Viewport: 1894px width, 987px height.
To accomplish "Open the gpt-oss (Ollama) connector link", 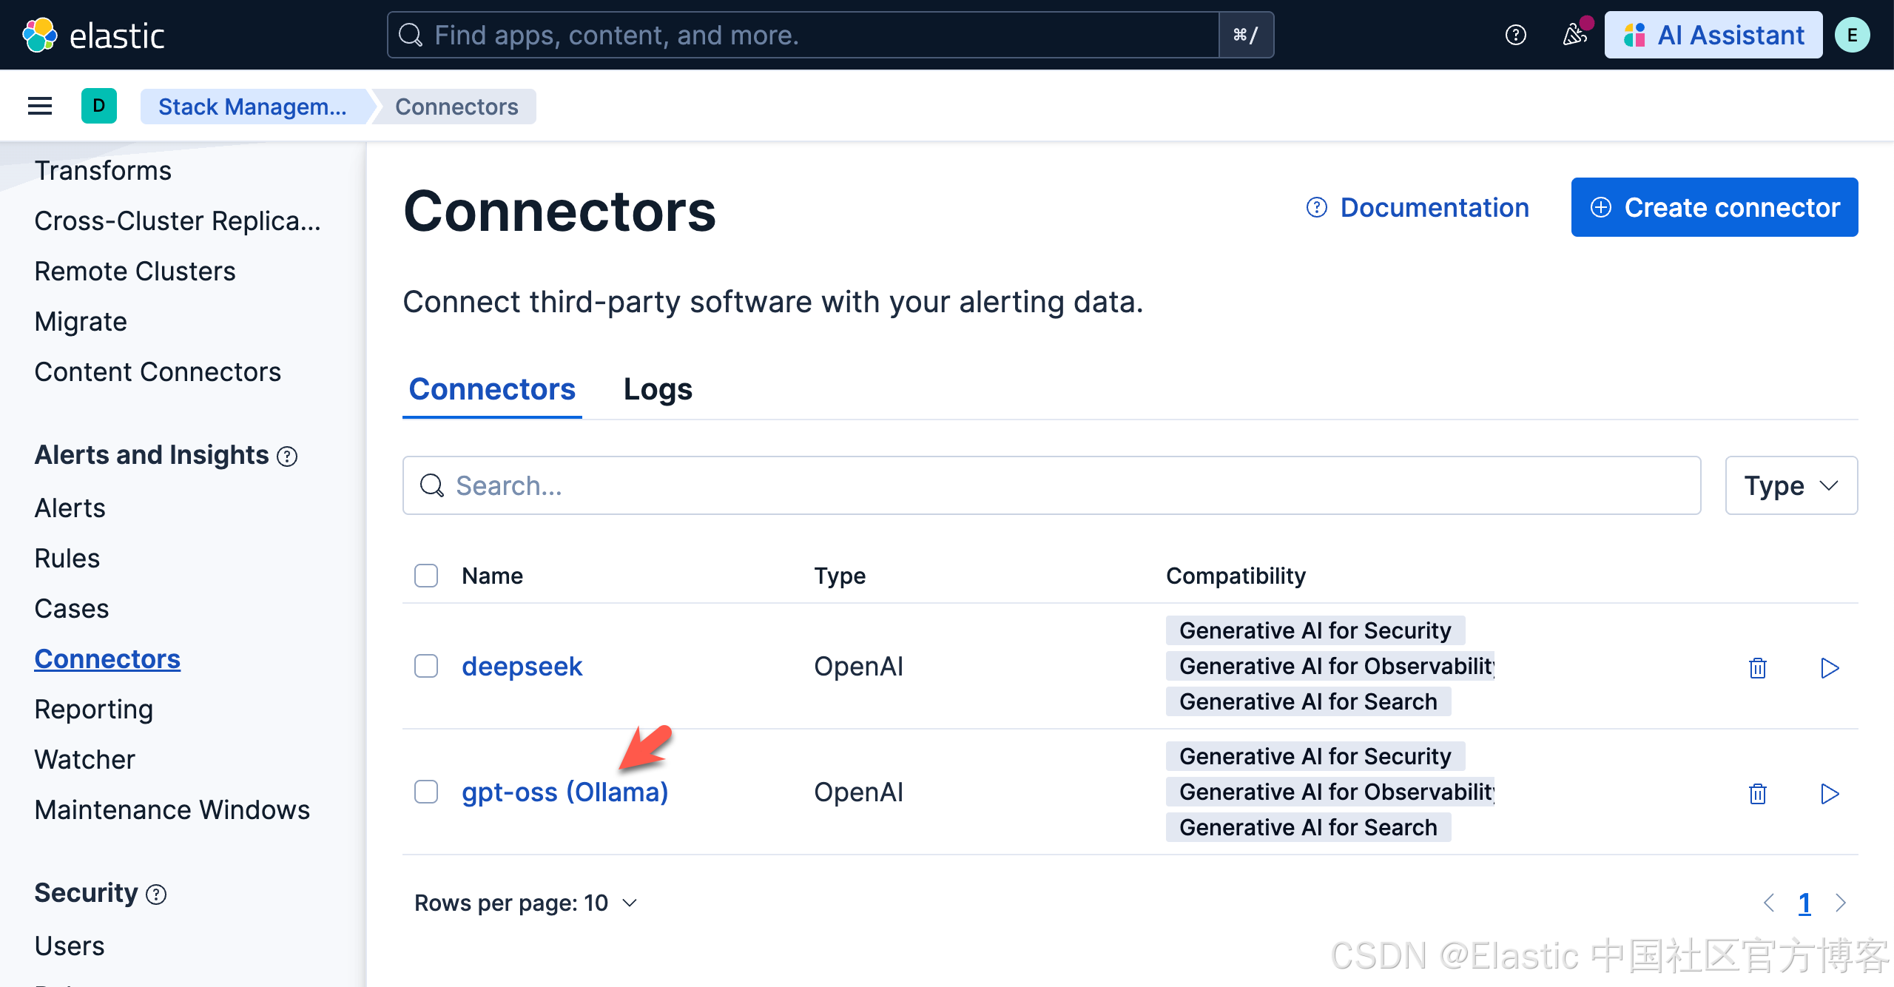I will (565, 792).
